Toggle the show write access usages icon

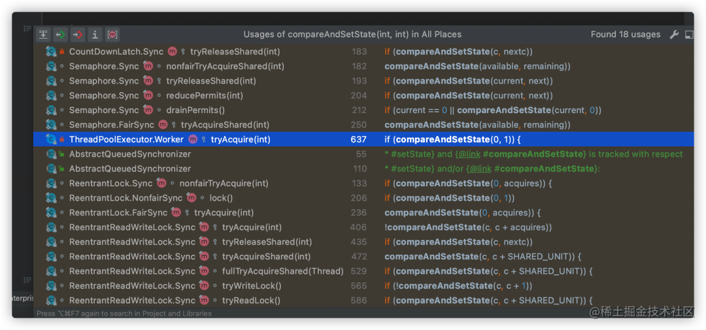click(77, 34)
